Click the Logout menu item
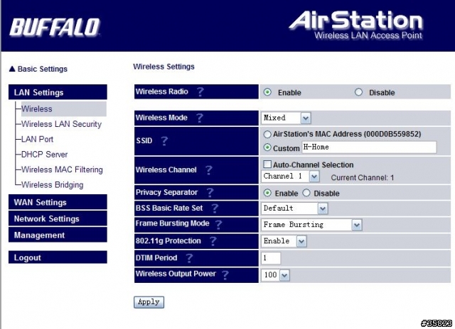 pyautogui.click(x=58, y=257)
